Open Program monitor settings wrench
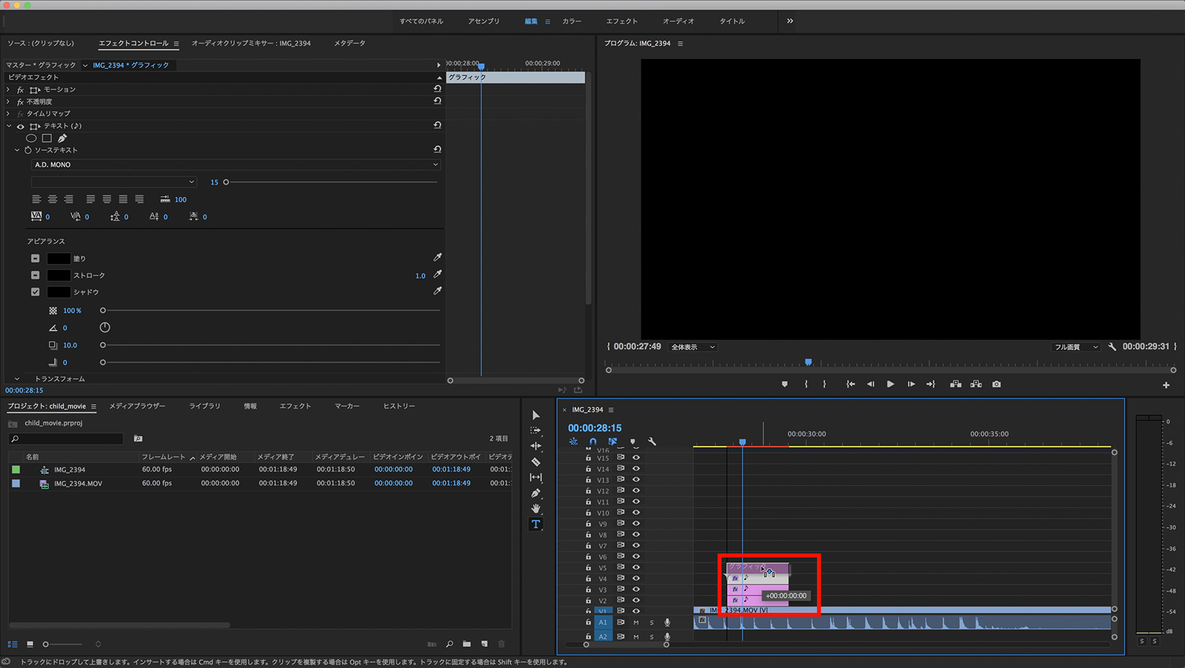 [x=1112, y=347]
